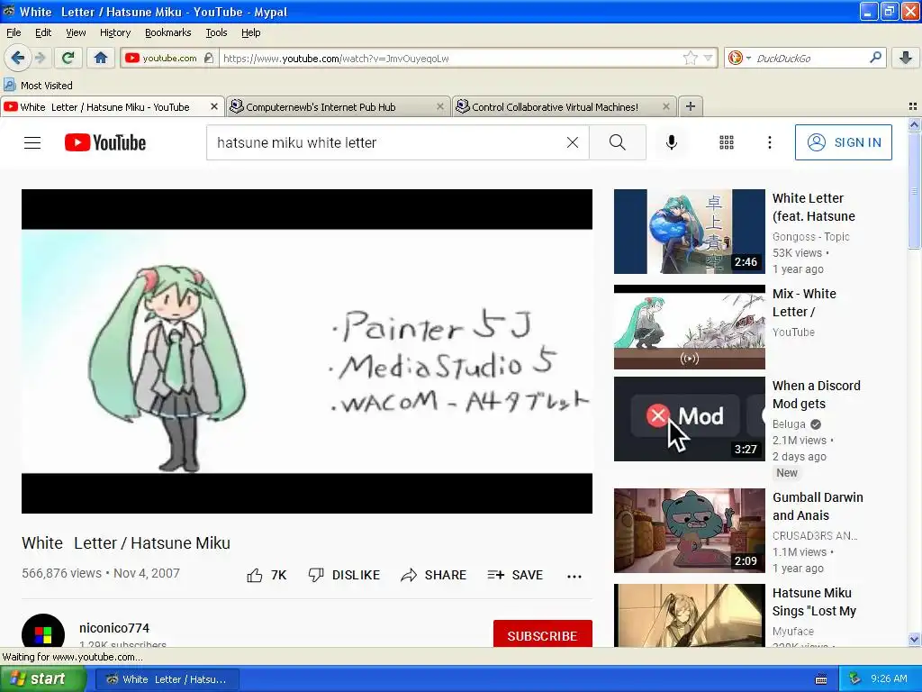Click the taskbar clock showing 9:26 AM
Viewport: 922px width, 692px height.
pos(889,678)
